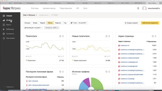Sort by Просмотры column

[151, 41]
